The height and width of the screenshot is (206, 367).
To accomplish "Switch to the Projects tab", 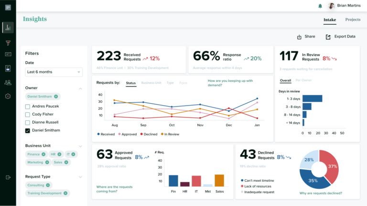I will point(353,20).
